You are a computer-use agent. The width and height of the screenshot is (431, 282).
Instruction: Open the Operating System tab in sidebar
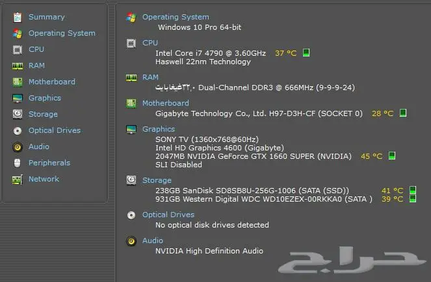coord(61,33)
